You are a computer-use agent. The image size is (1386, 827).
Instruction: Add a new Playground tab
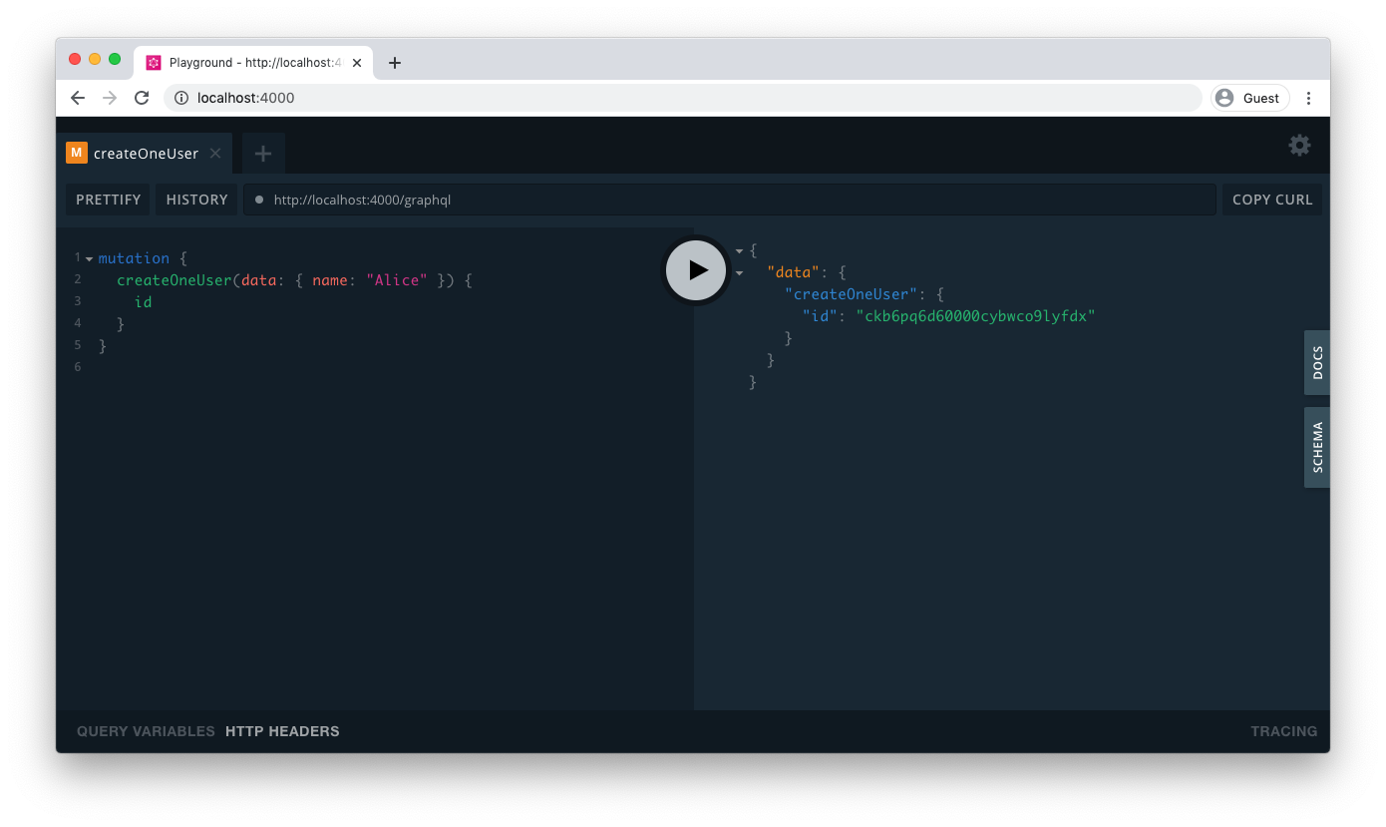[x=263, y=154]
